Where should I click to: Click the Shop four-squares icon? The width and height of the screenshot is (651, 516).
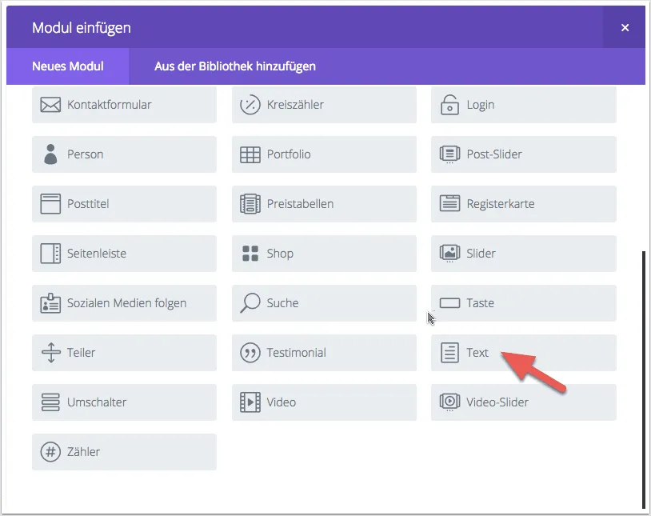pyautogui.click(x=250, y=254)
